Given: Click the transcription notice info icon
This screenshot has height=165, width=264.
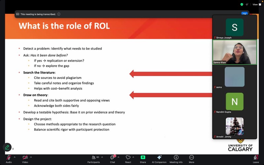Looking at the screenshot, I should [x=59, y=14].
